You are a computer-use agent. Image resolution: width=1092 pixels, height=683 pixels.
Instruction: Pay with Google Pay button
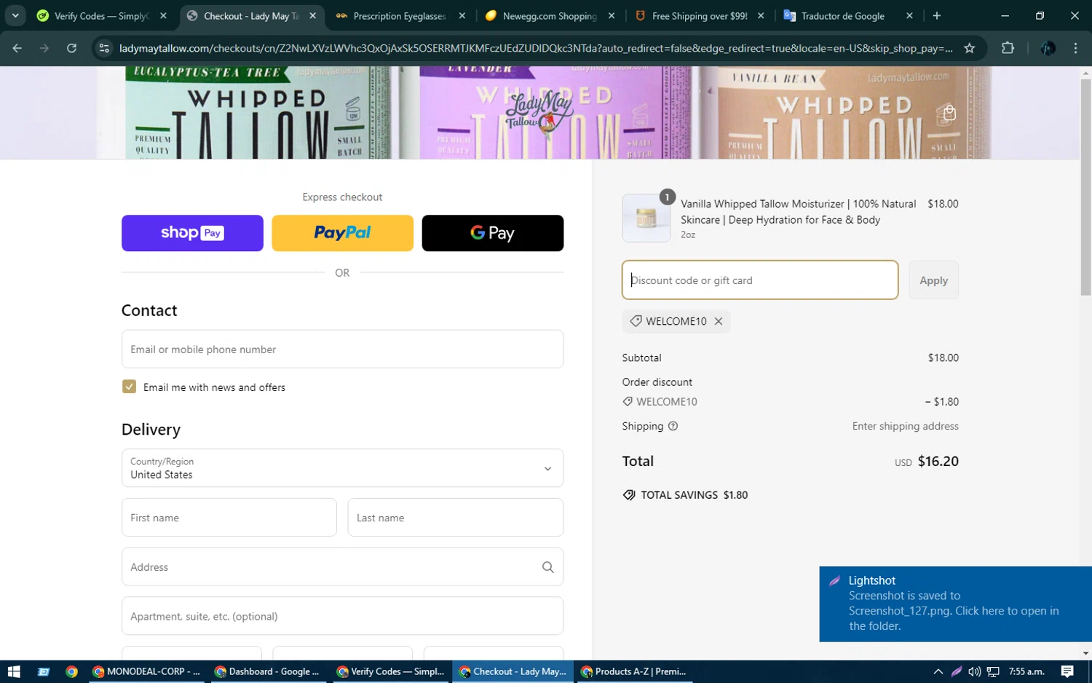pyautogui.click(x=493, y=233)
